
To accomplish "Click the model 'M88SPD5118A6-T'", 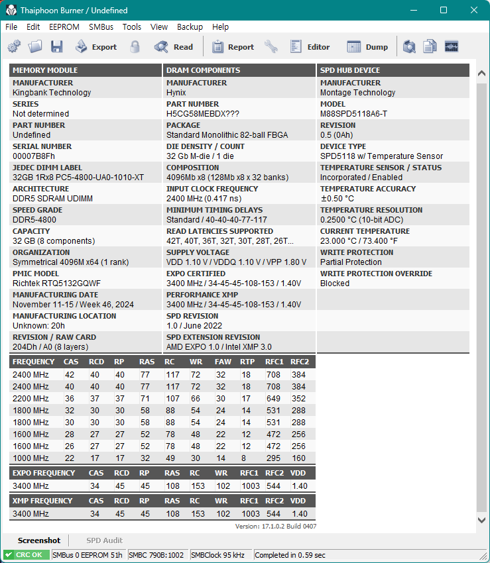I will coord(354,114).
